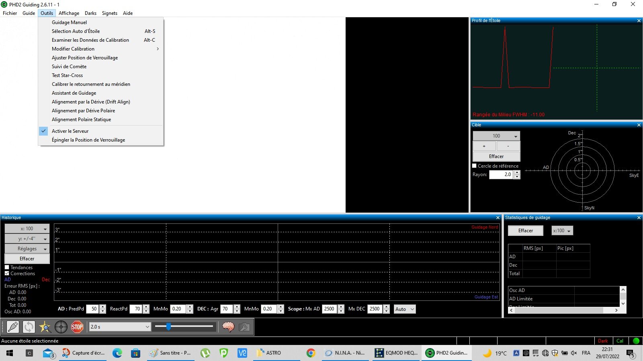Choose Sélection Auto d'Étoile menu entry
This screenshot has height=361, width=643.
[x=101, y=31]
